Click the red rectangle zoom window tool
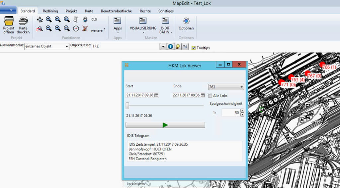Screen dimensions: 340x188 40,29
